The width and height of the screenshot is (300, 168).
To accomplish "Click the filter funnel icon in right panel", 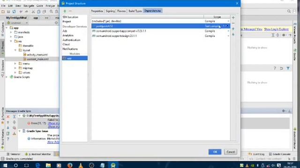I will point(288,68).
